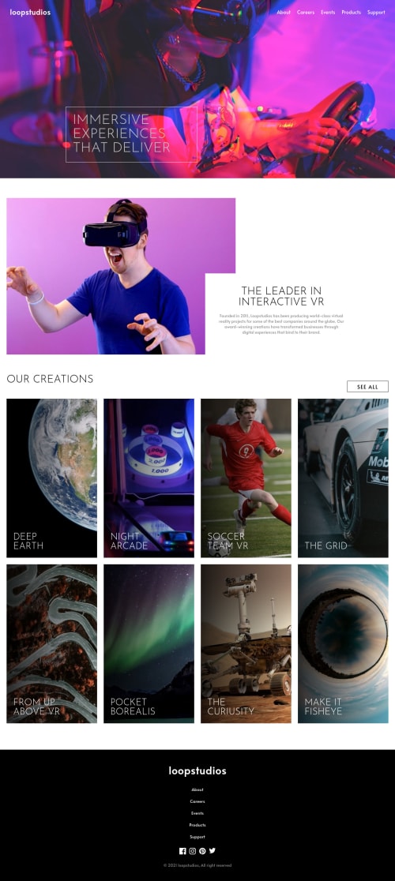Click the SEE ALL button
Viewport: 395px width, 881px height.
(x=367, y=387)
